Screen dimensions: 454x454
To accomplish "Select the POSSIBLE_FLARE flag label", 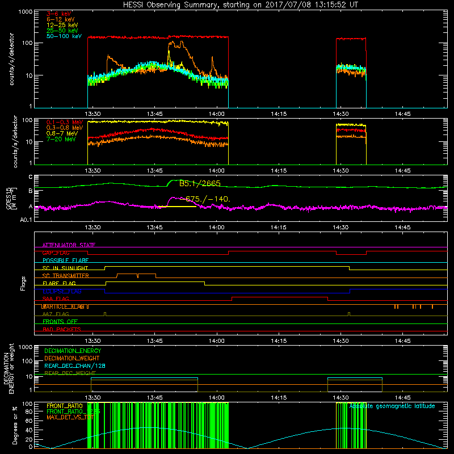I will point(65,260).
